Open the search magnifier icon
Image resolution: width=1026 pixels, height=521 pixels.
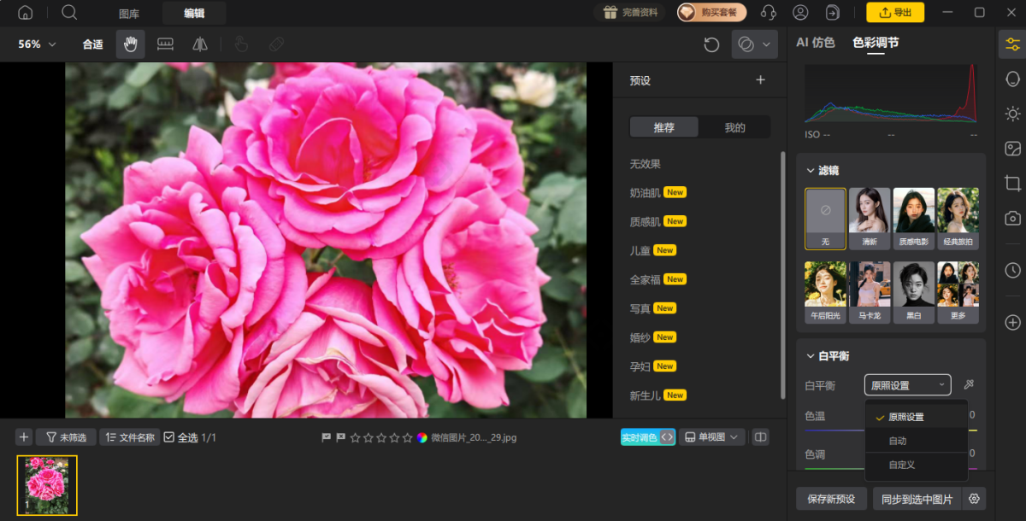coord(69,13)
